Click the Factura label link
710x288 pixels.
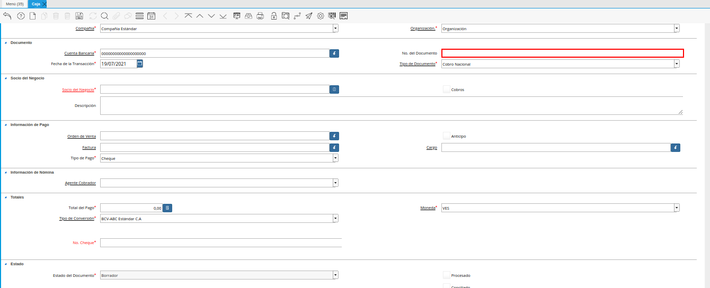89,147
